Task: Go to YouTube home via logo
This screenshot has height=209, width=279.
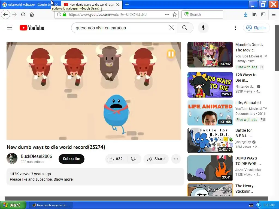Action: 32,28
